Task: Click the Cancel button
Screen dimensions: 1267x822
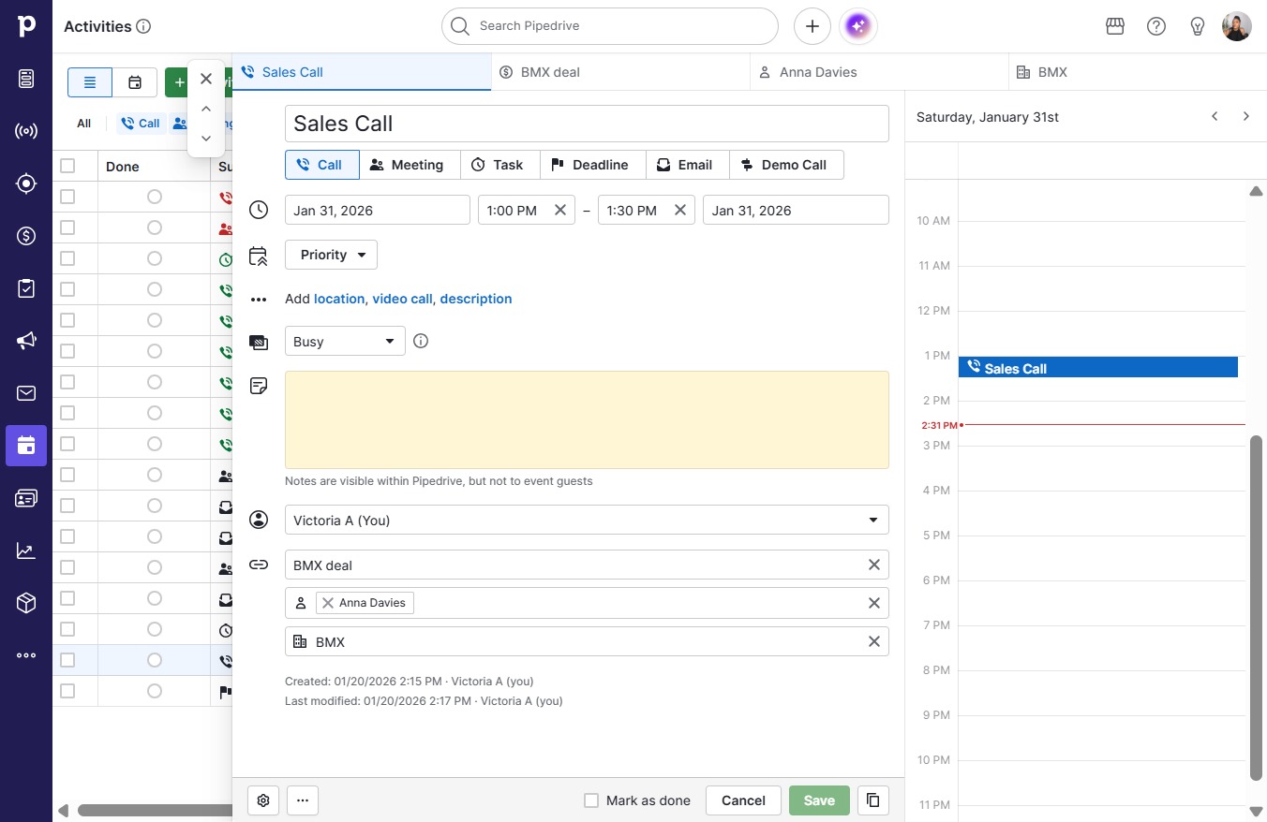Action: point(743,800)
